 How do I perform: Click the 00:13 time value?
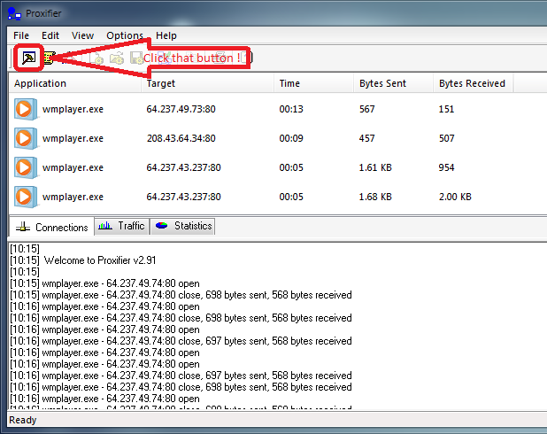(291, 109)
